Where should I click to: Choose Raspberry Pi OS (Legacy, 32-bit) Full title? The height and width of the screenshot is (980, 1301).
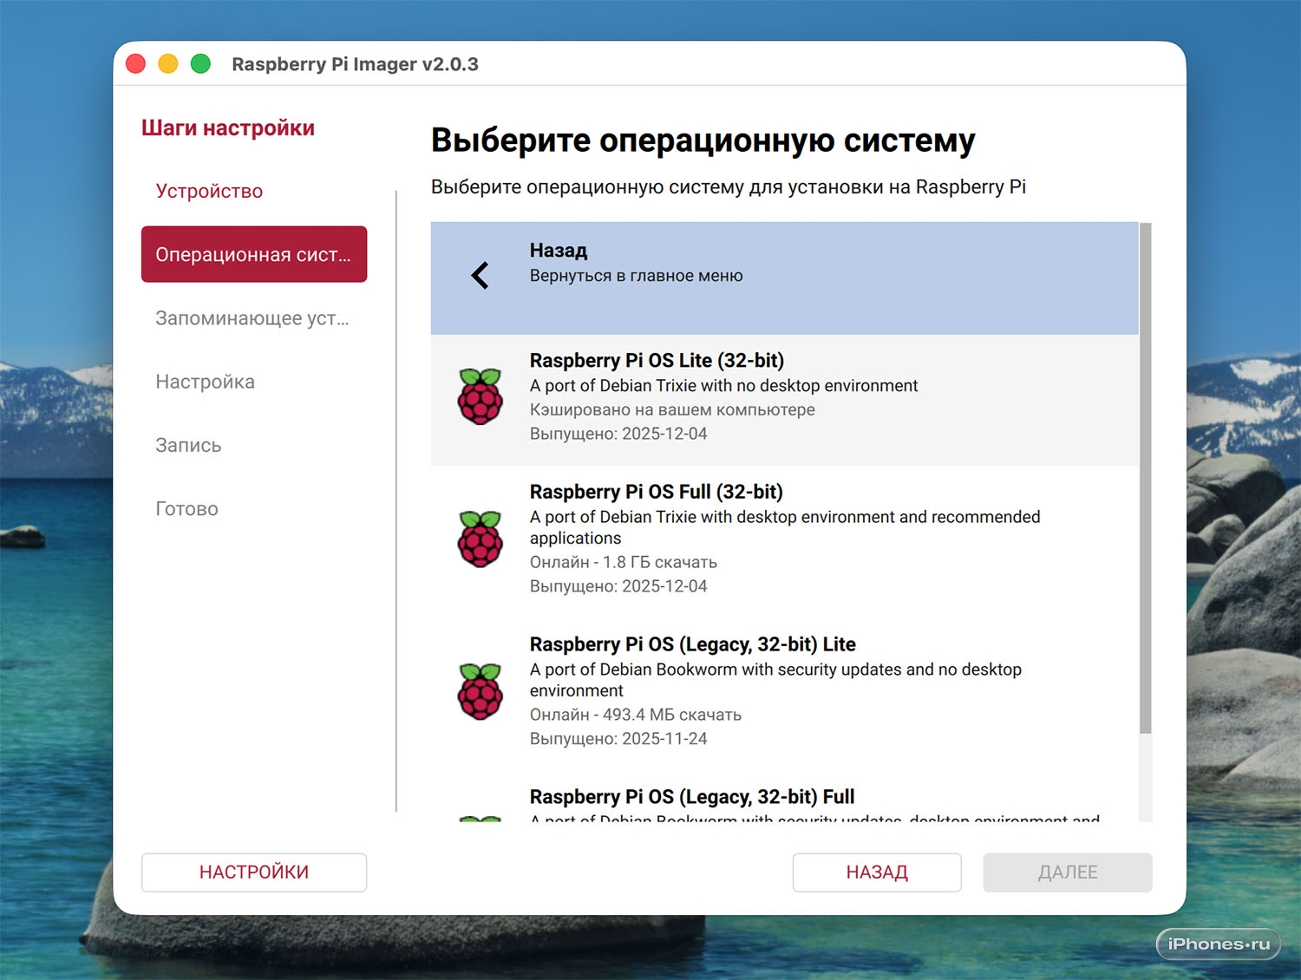pos(692,797)
